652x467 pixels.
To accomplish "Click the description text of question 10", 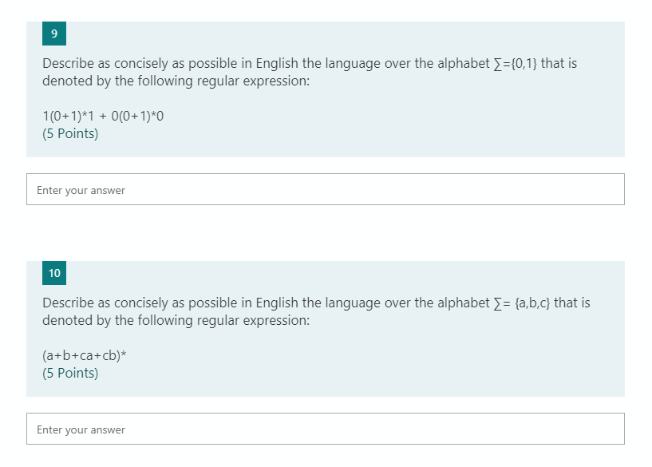I will pyautogui.click(x=316, y=311).
